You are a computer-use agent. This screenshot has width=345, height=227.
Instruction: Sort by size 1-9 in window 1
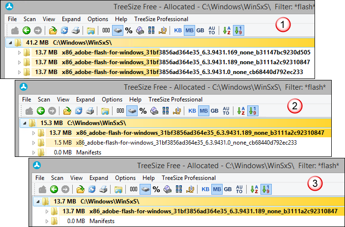[238, 30]
